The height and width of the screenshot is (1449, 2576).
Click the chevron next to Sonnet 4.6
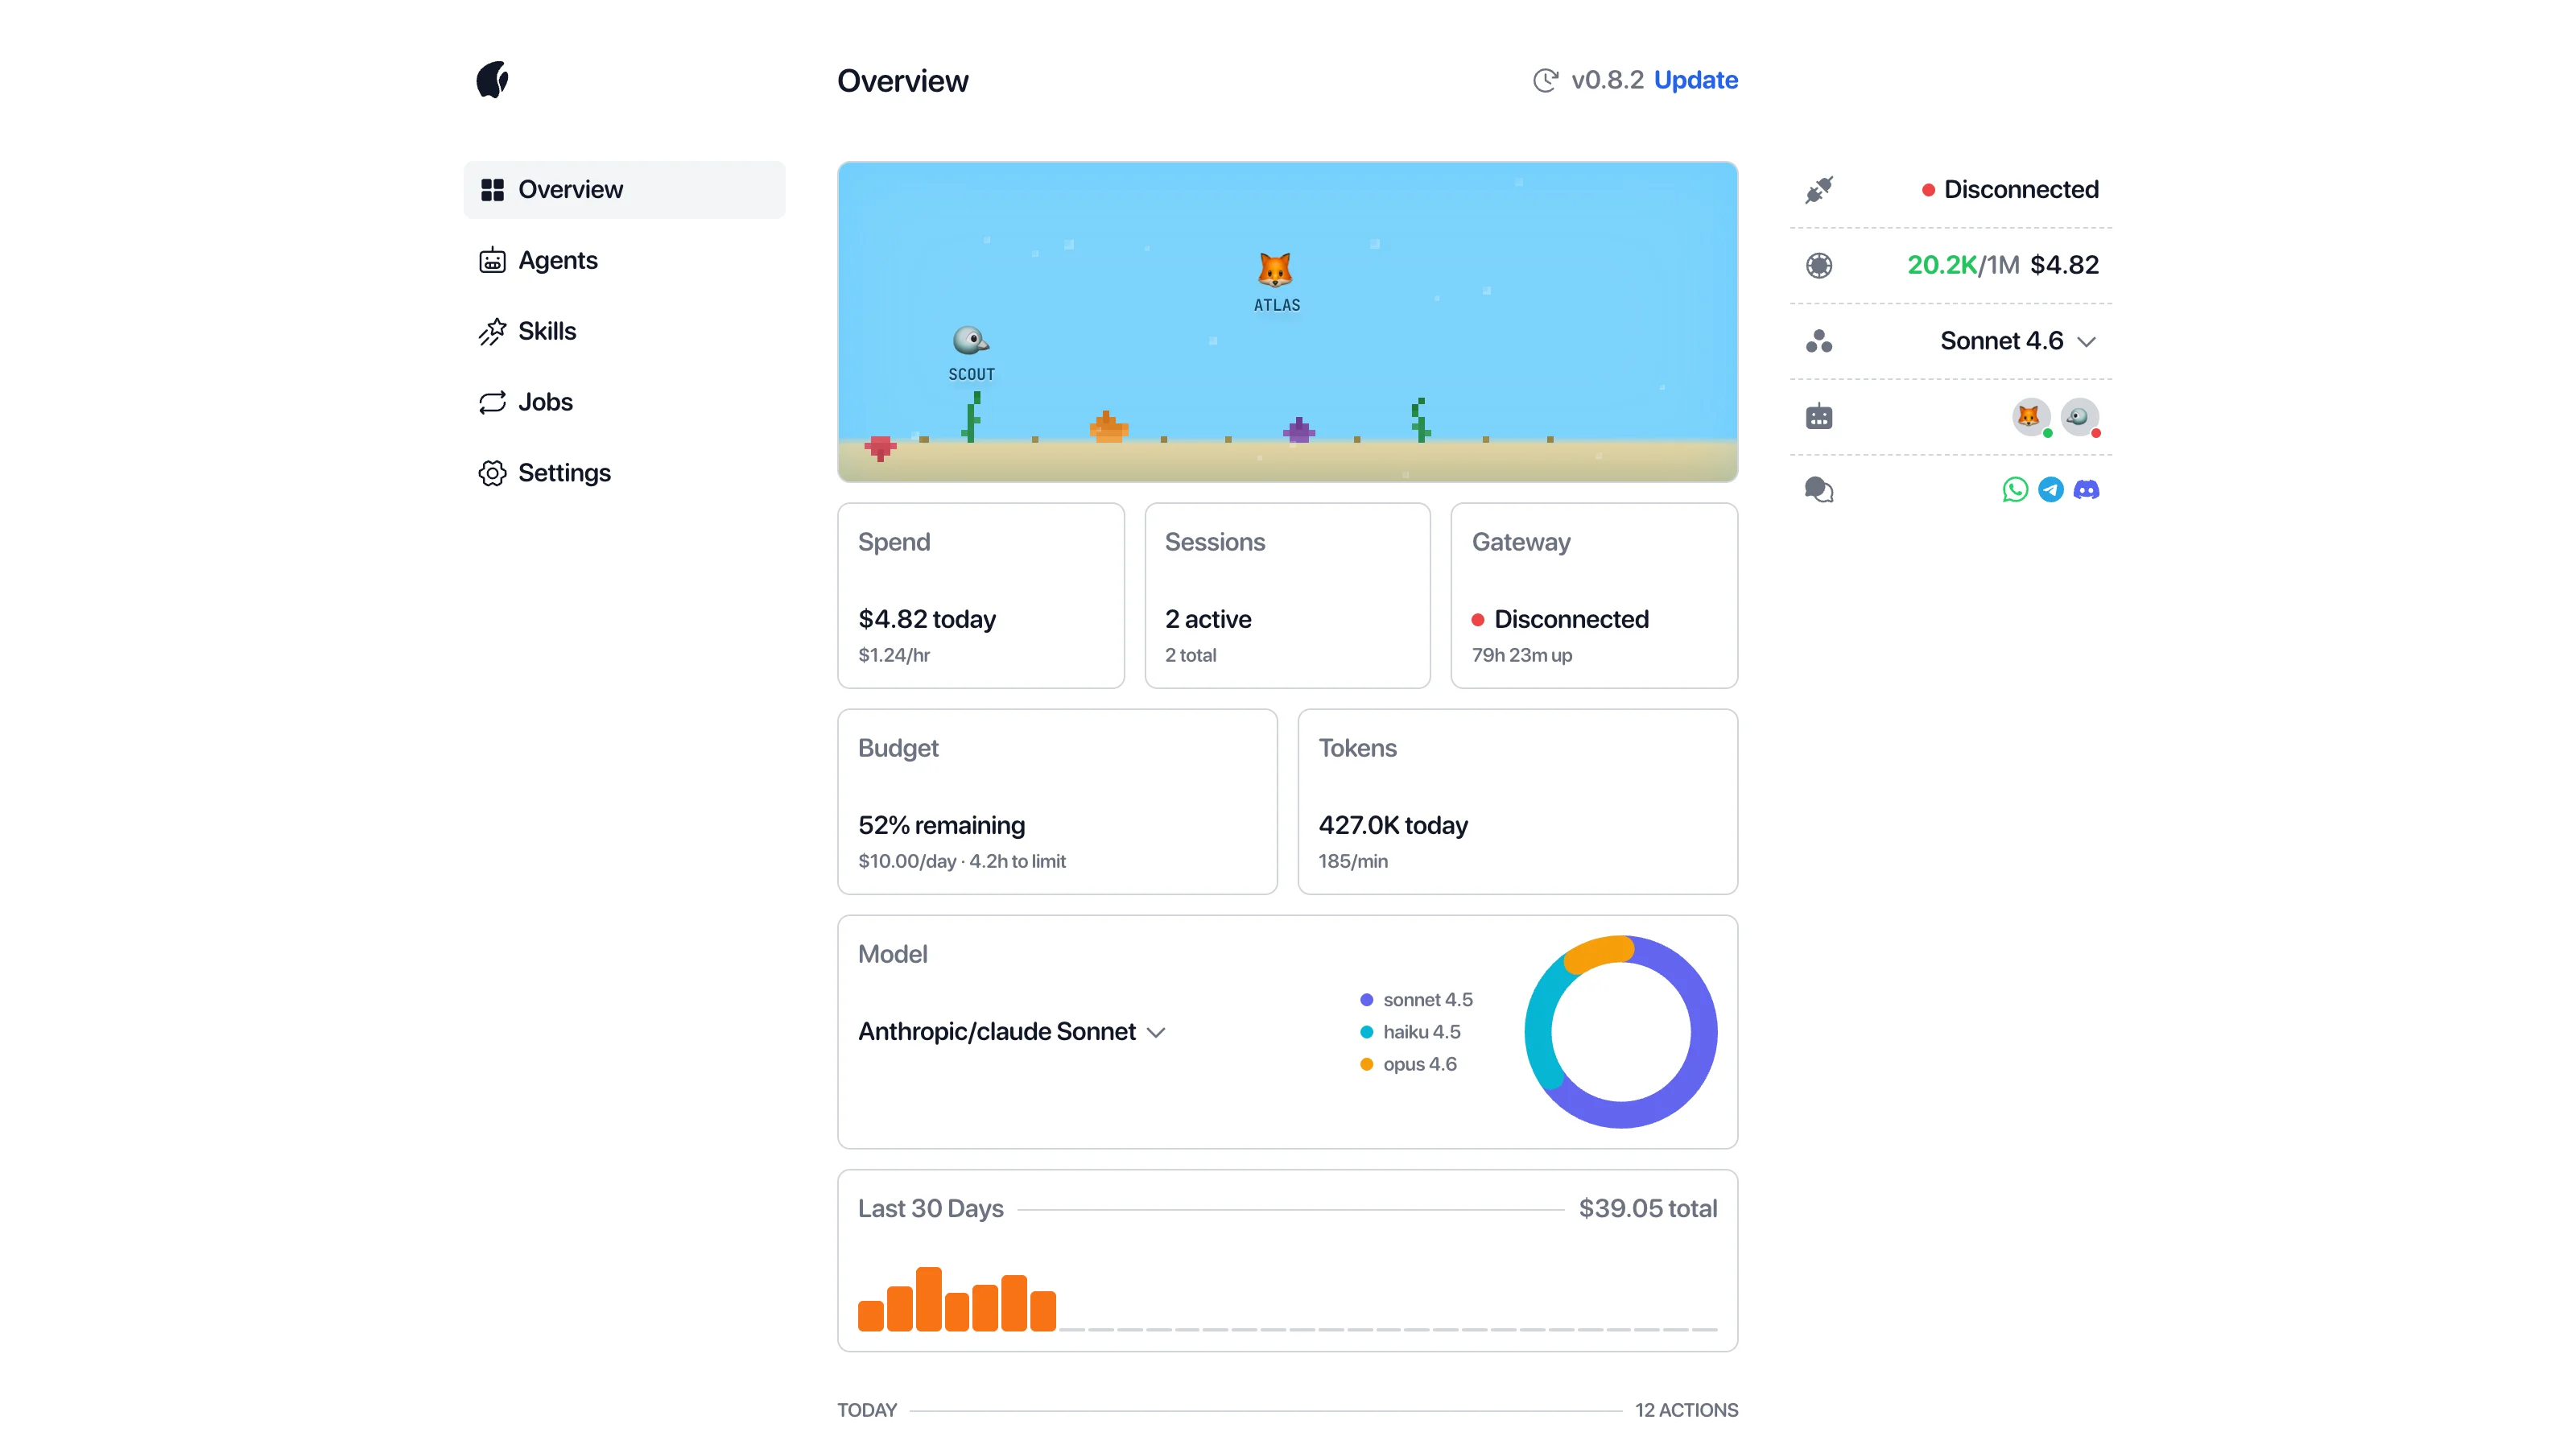tap(2086, 342)
